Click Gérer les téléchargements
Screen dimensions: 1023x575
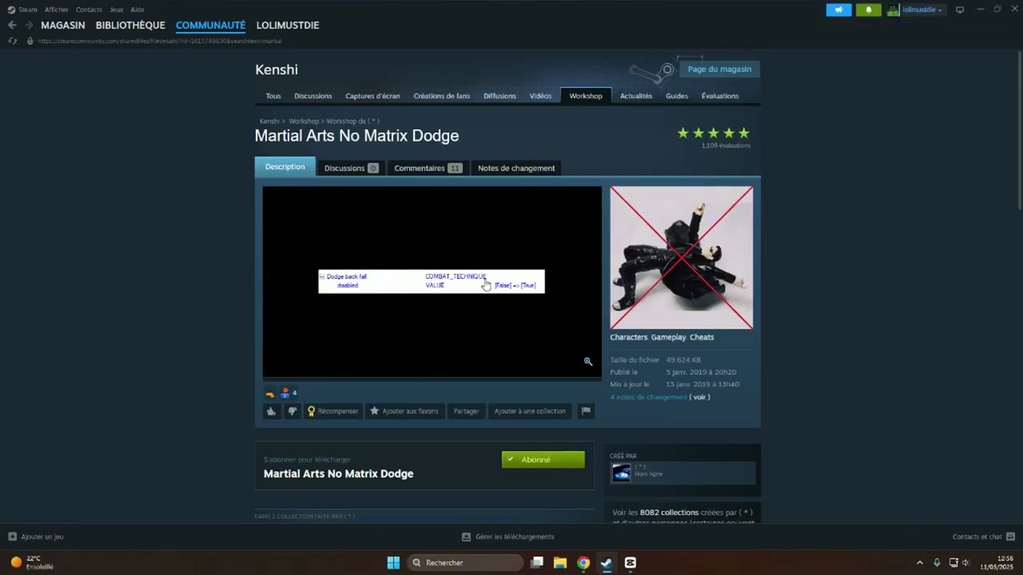(508, 537)
